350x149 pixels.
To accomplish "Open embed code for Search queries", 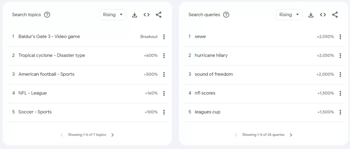I will (323, 15).
